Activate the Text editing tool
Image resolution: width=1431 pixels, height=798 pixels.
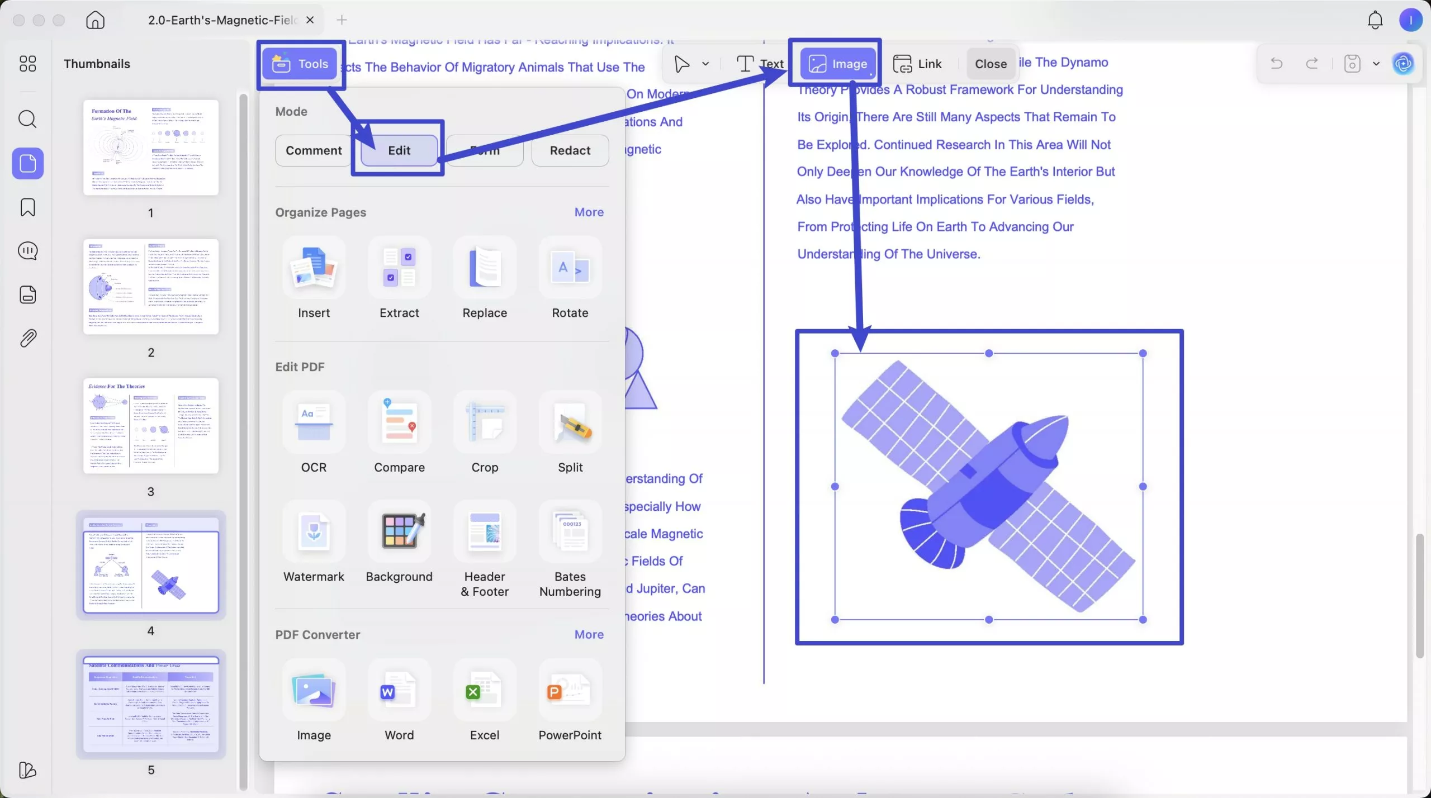tap(760, 64)
